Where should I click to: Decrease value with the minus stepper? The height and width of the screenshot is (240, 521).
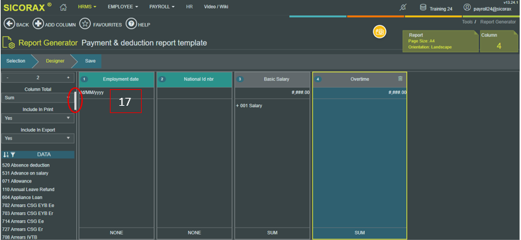(8, 77)
